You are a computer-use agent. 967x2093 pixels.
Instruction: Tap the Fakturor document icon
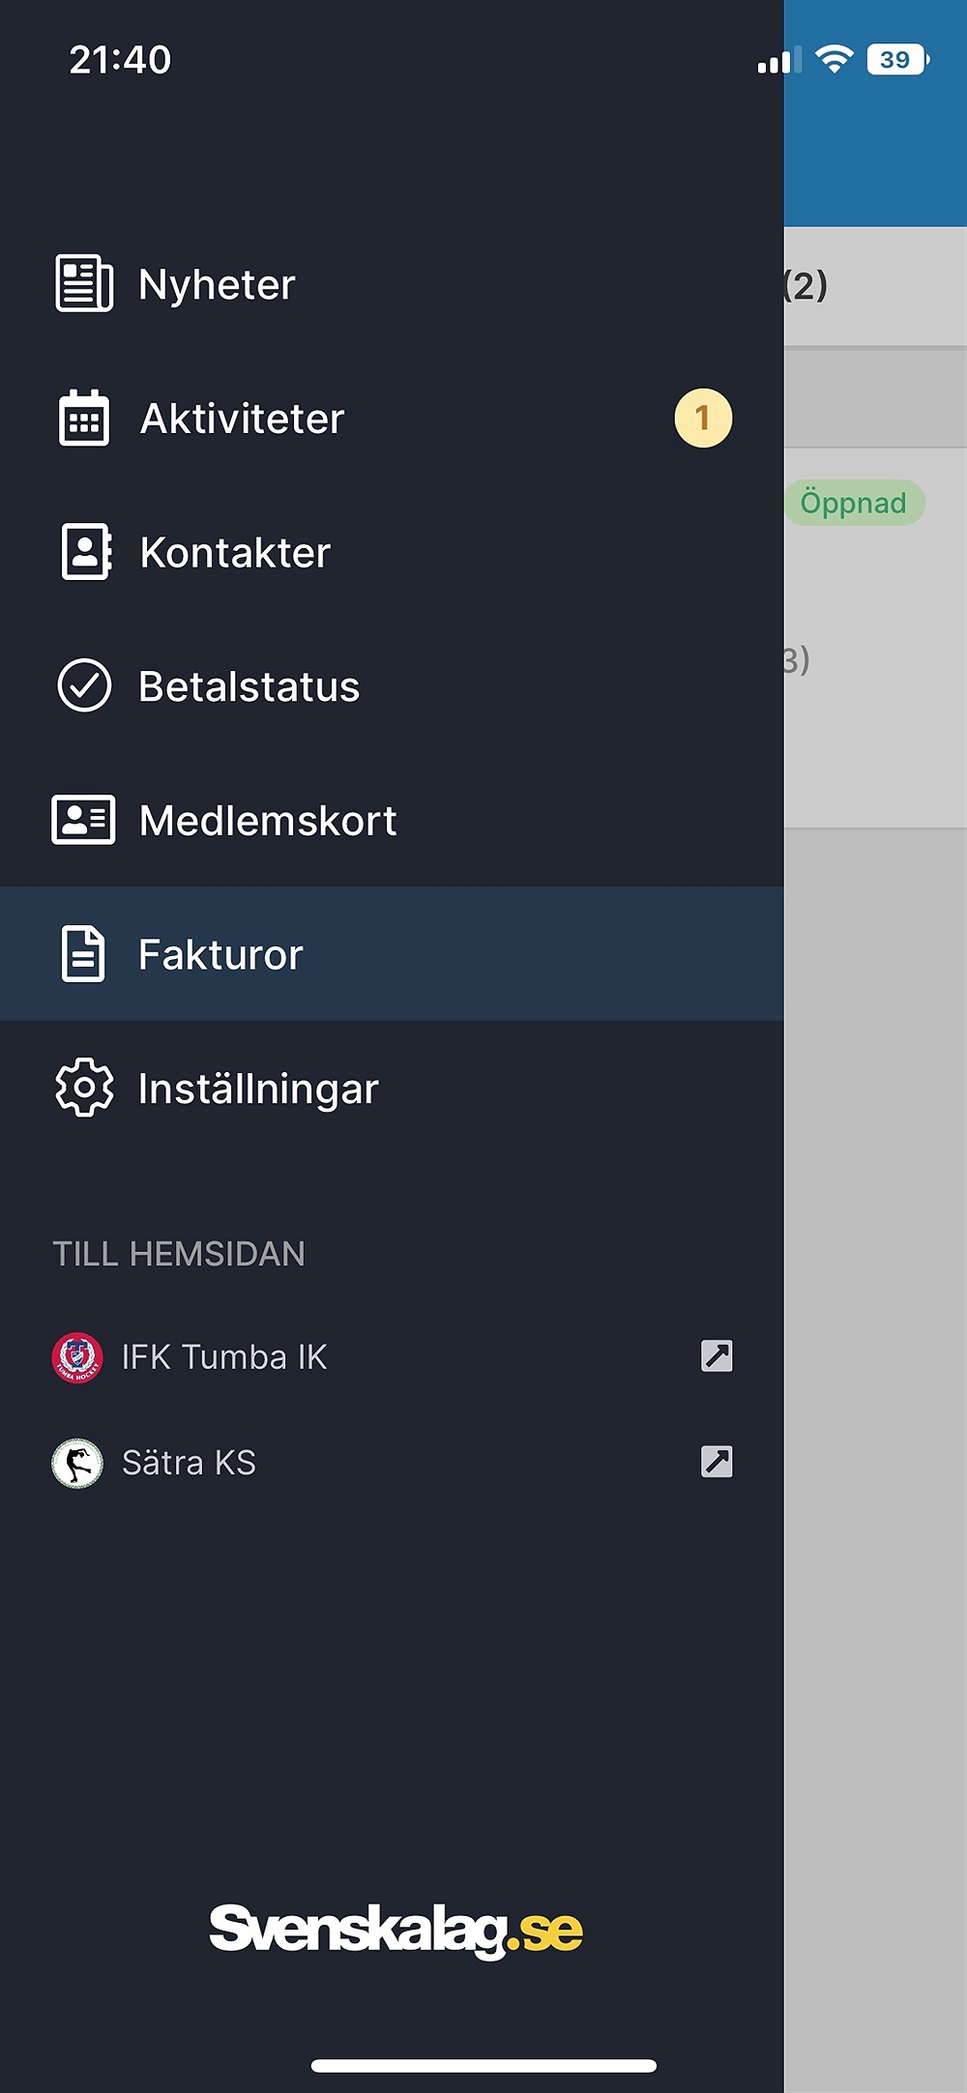pyautogui.click(x=83, y=954)
